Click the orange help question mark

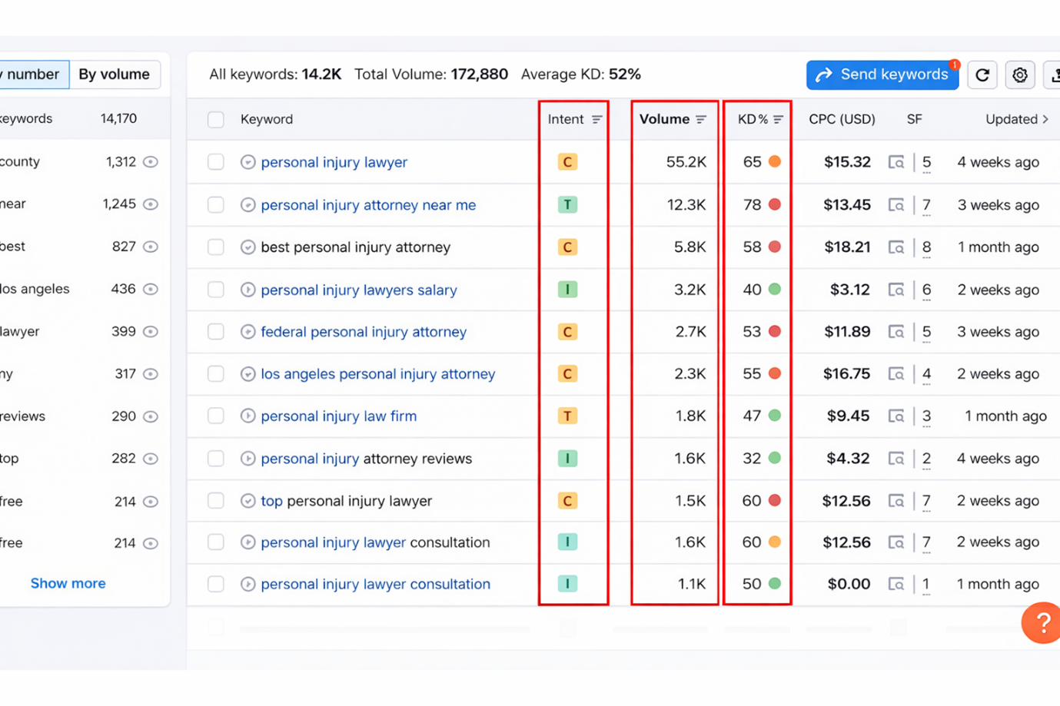(1042, 623)
